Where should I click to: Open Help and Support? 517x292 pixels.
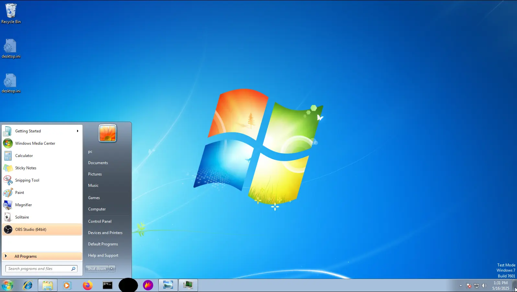(x=107, y=255)
